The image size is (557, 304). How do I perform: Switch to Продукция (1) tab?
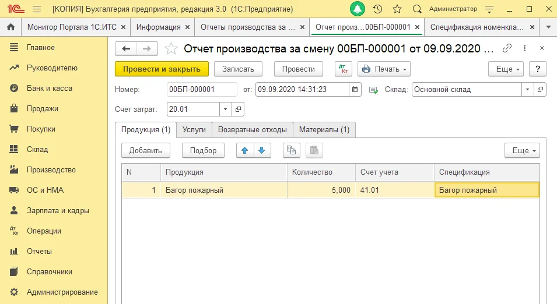(x=146, y=130)
